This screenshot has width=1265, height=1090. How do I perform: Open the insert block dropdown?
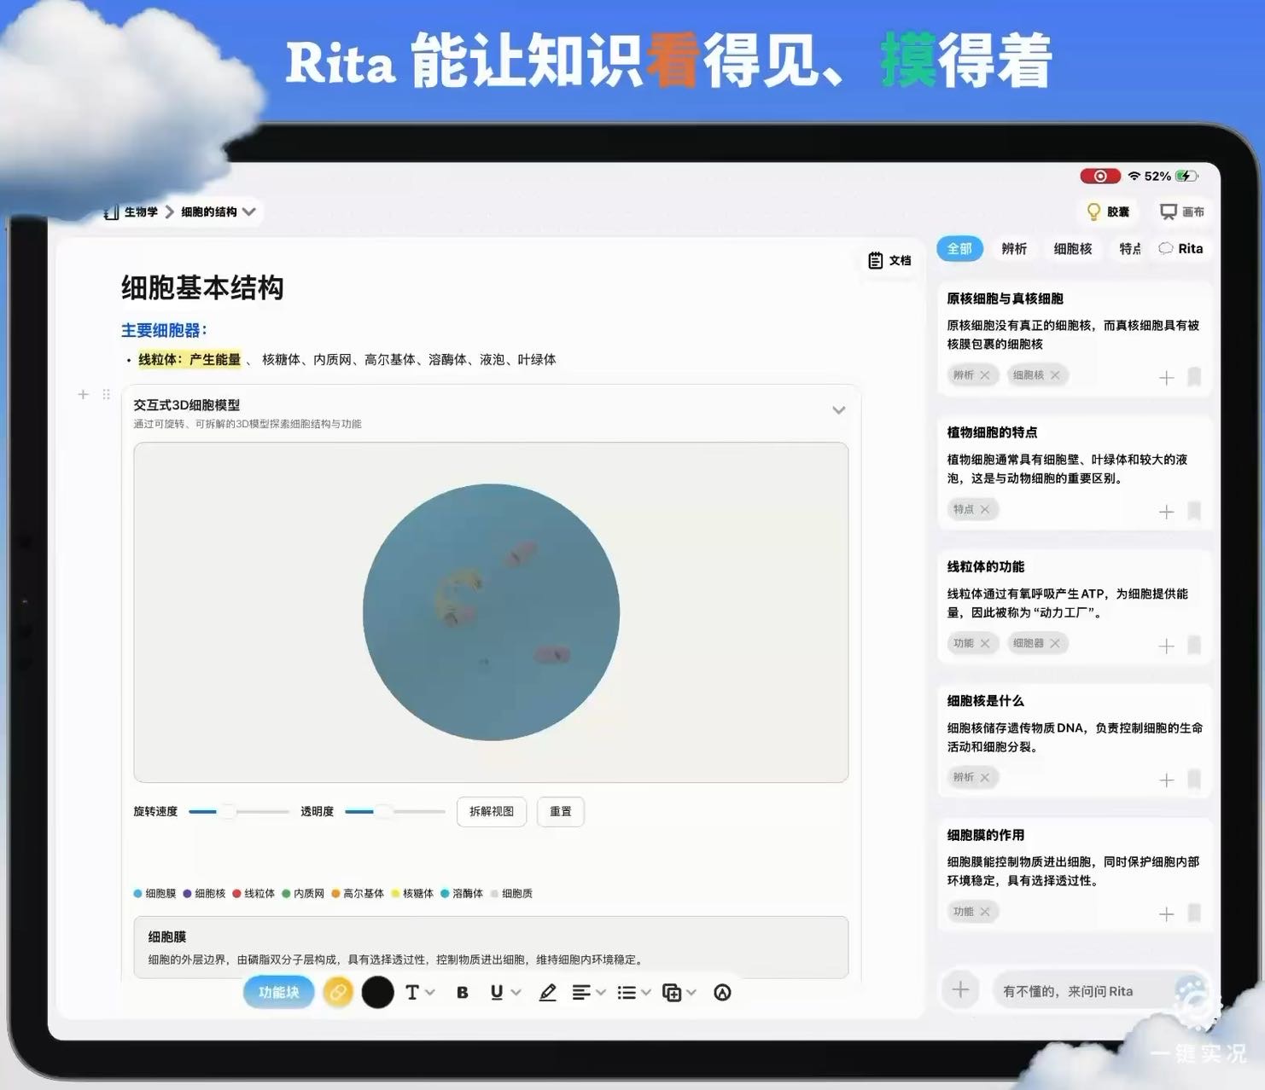click(679, 992)
